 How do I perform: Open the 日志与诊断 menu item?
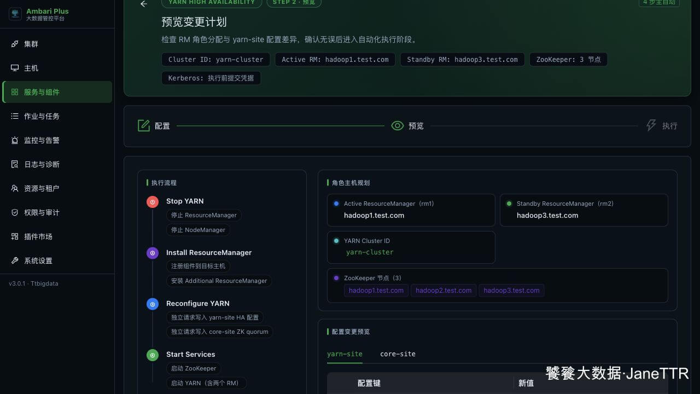pyautogui.click(x=57, y=164)
